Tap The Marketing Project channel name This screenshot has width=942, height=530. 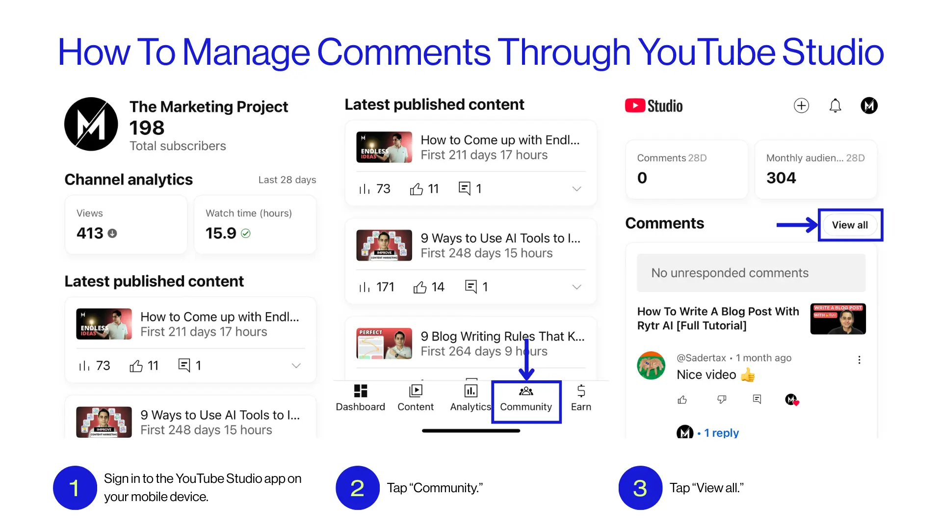pos(209,107)
